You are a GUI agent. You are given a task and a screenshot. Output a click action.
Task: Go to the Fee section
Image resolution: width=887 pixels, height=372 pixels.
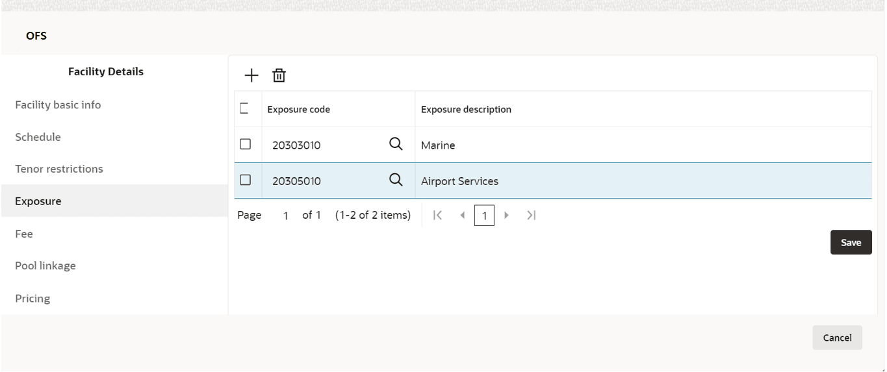point(24,234)
